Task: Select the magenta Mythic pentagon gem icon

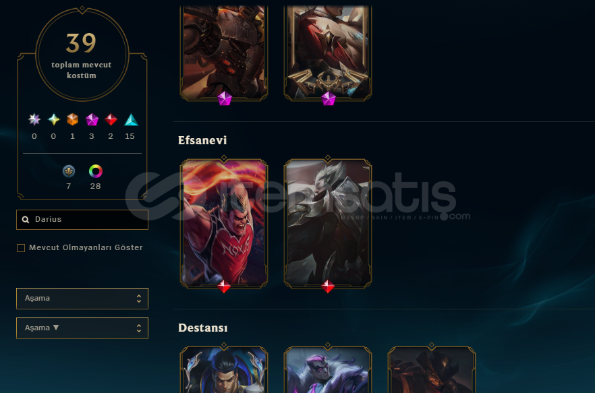Action: 92,119
